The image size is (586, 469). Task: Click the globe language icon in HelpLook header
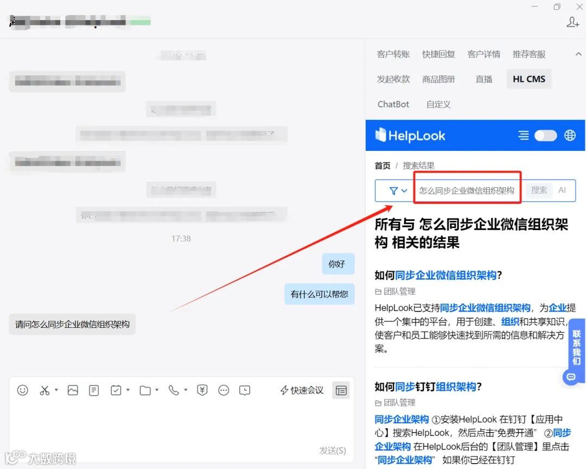[570, 136]
